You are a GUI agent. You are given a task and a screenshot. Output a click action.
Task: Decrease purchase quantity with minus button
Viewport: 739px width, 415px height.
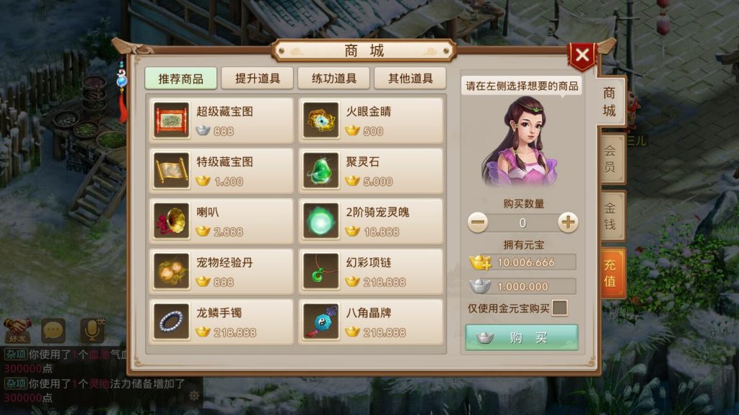(x=478, y=222)
